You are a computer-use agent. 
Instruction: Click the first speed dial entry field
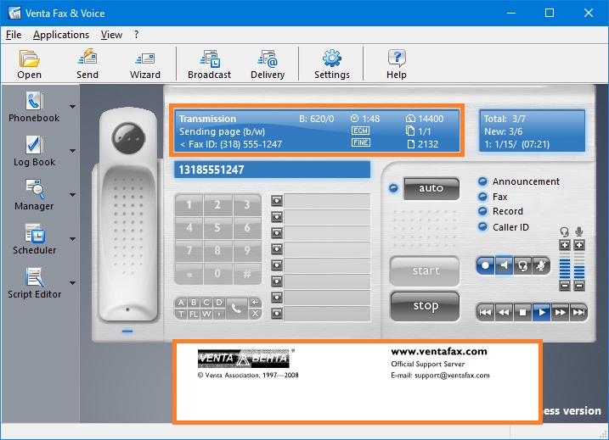click(327, 201)
